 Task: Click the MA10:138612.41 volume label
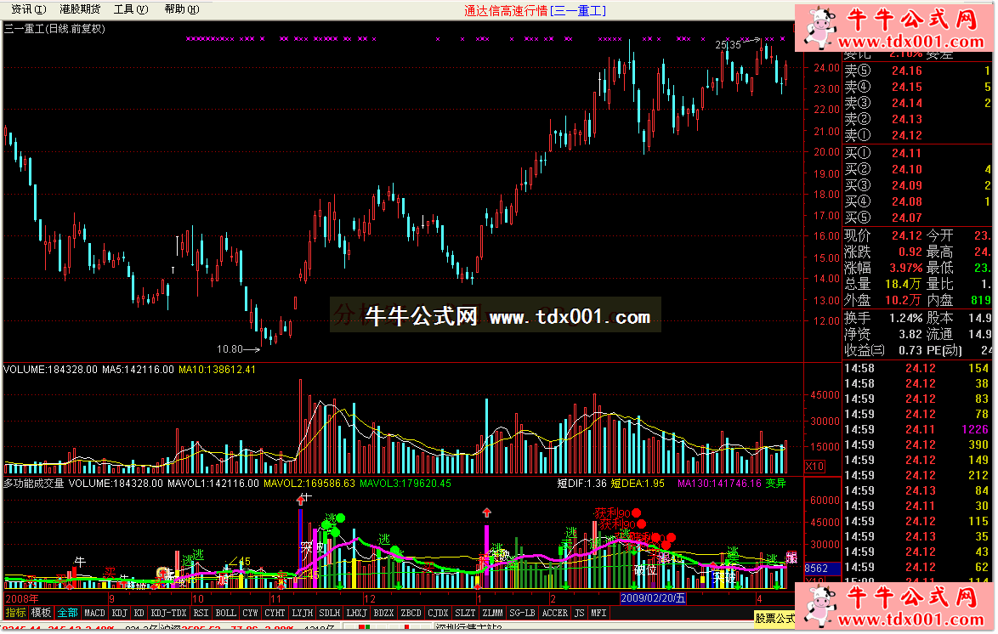(x=217, y=369)
